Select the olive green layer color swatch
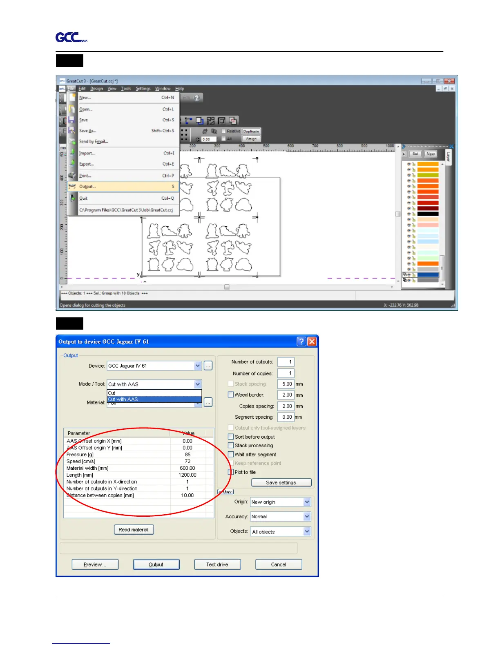Viewport: 500px width, 647px height. tap(428, 175)
